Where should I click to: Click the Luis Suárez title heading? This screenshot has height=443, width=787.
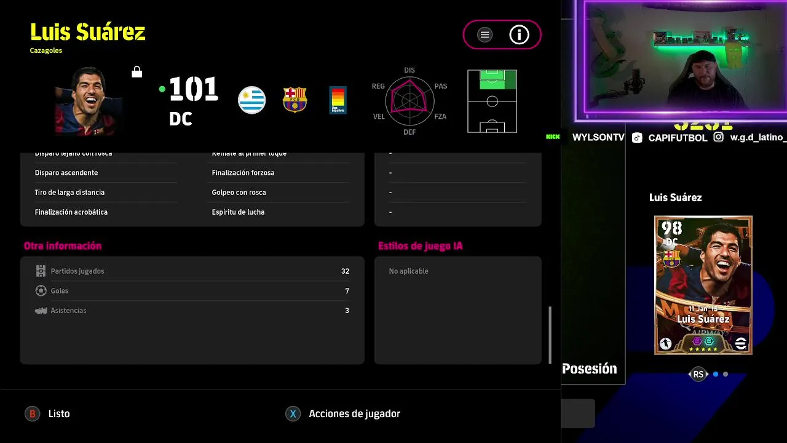point(87,32)
